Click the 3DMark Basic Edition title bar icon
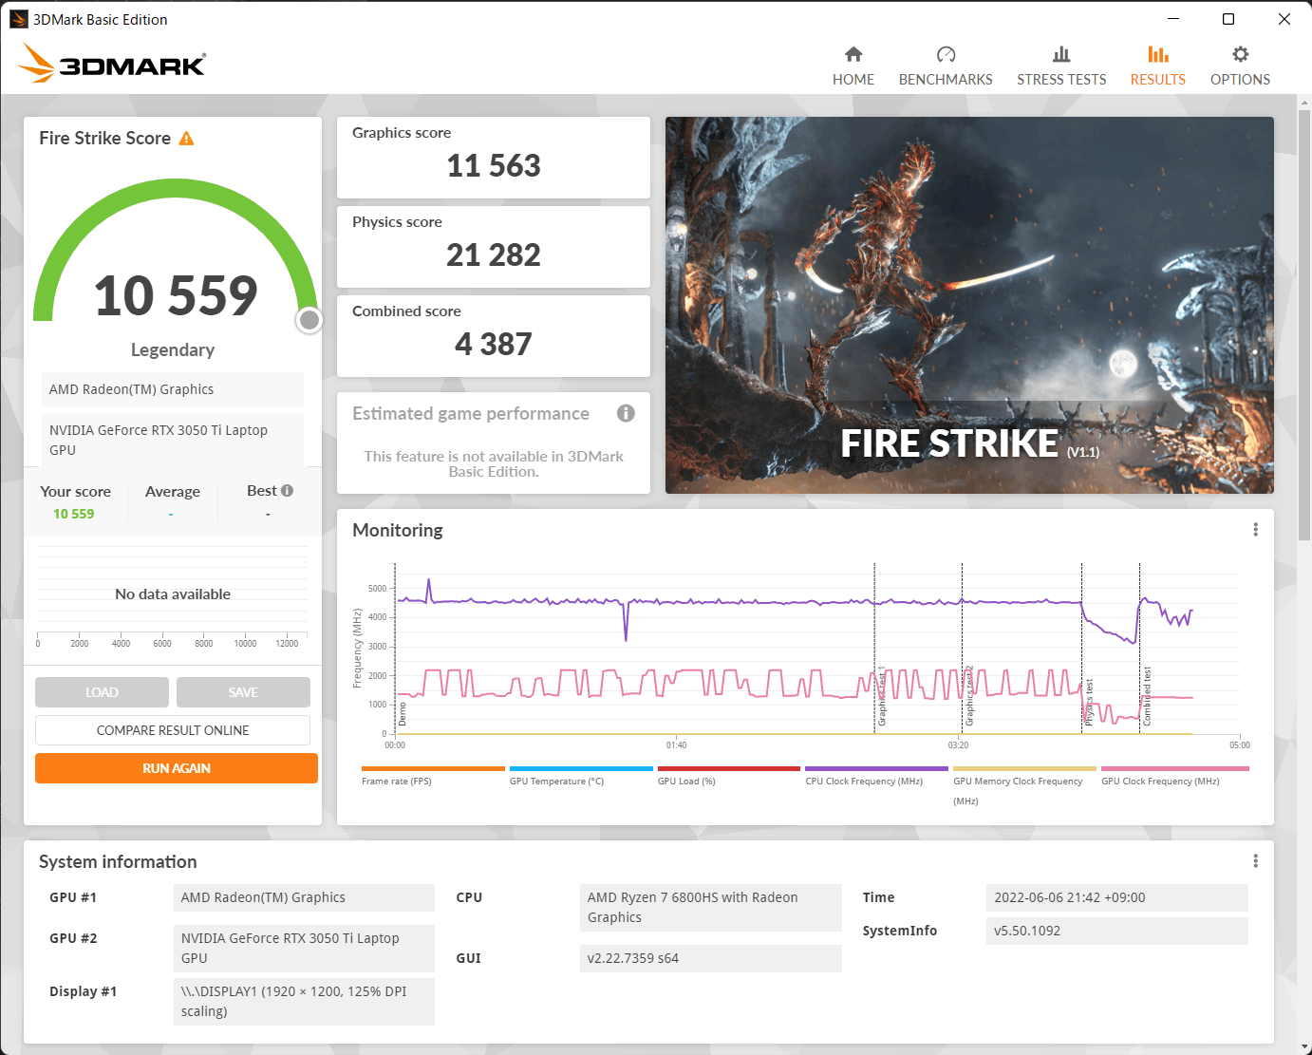 pyautogui.click(x=19, y=19)
